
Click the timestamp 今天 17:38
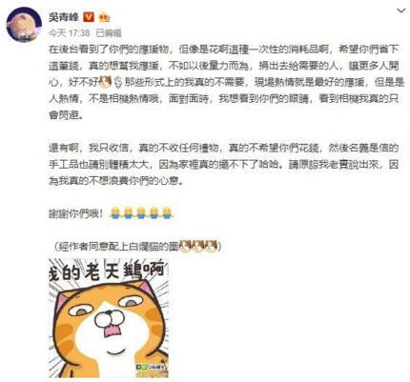click(x=69, y=32)
